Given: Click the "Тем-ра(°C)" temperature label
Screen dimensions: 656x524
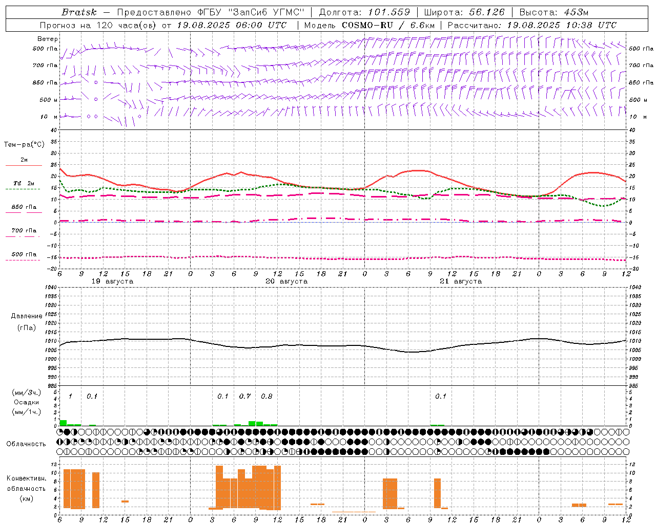Looking at the screenshot, I should 24,145.
